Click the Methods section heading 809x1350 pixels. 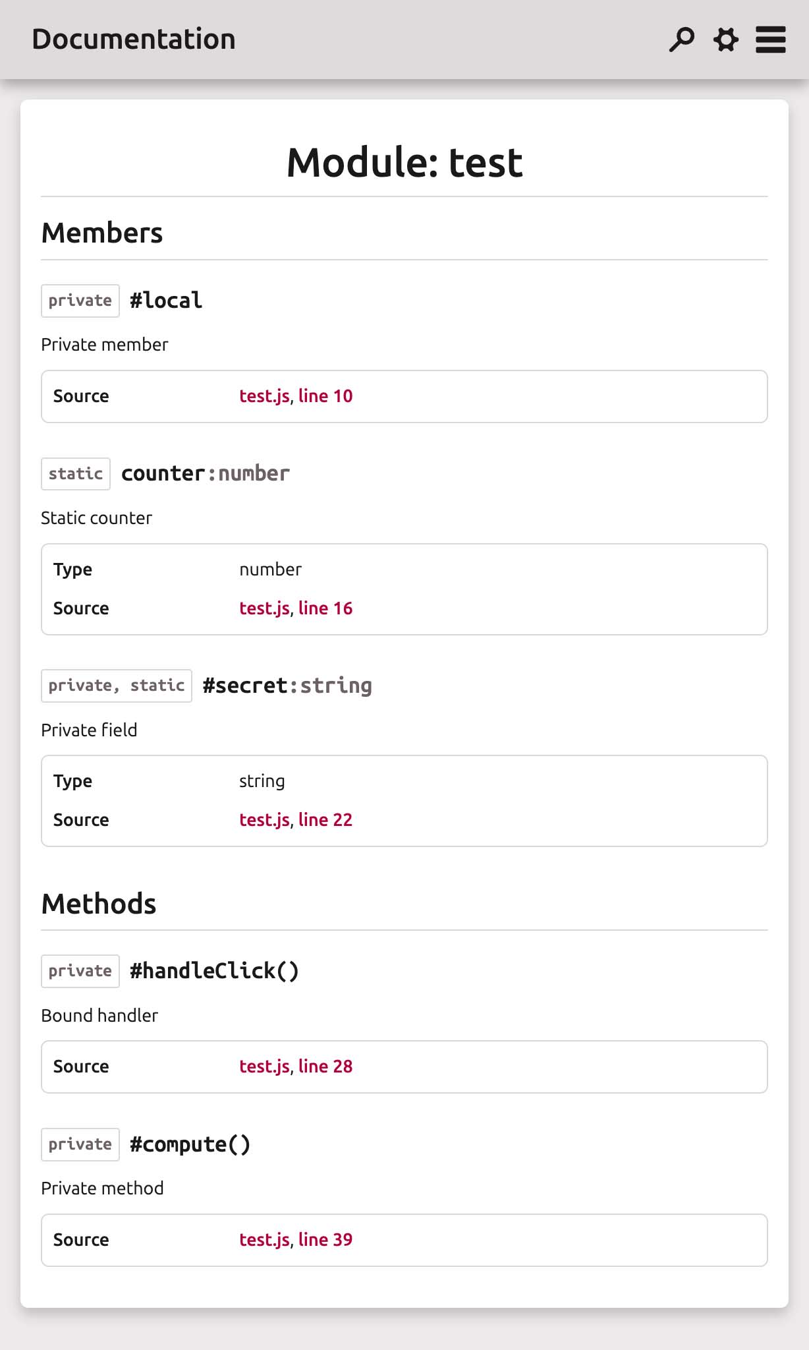click(99, 904)
